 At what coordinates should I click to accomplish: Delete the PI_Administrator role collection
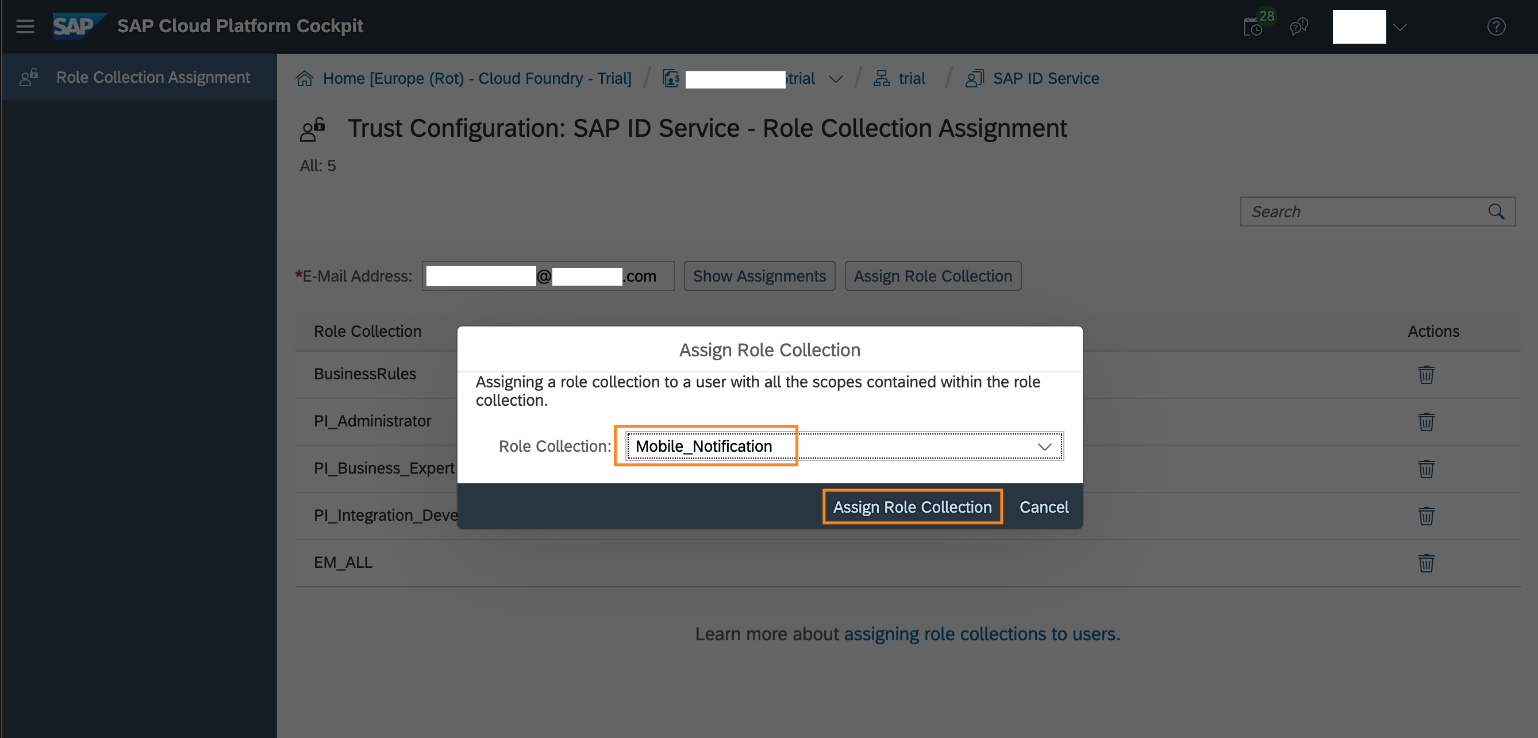click(1426, 421)
